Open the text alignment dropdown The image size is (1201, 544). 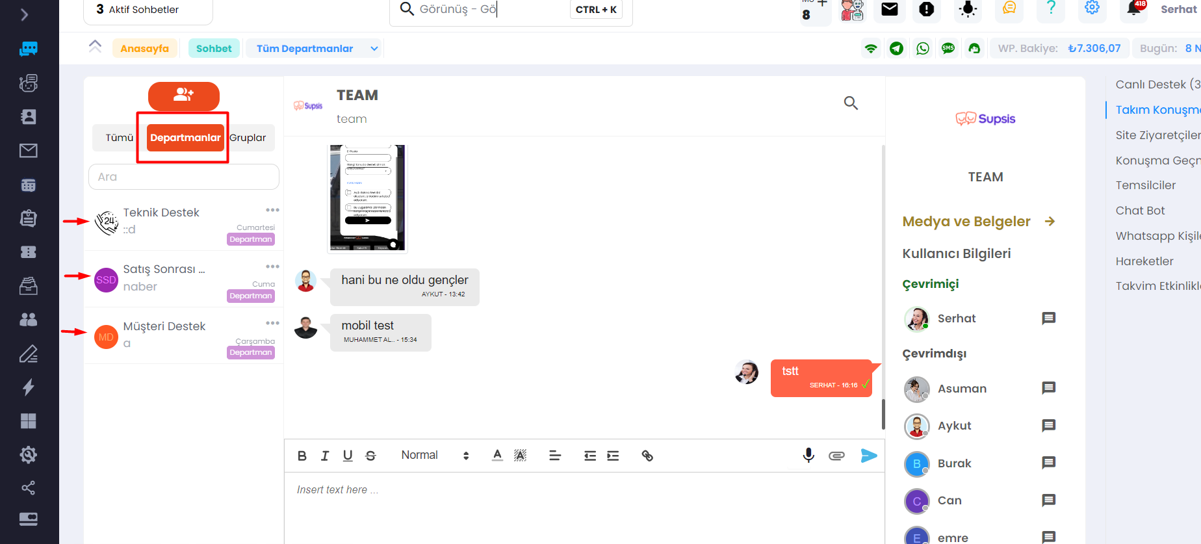555,456
